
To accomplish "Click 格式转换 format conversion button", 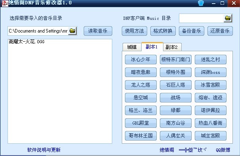I will click(163, 31).
